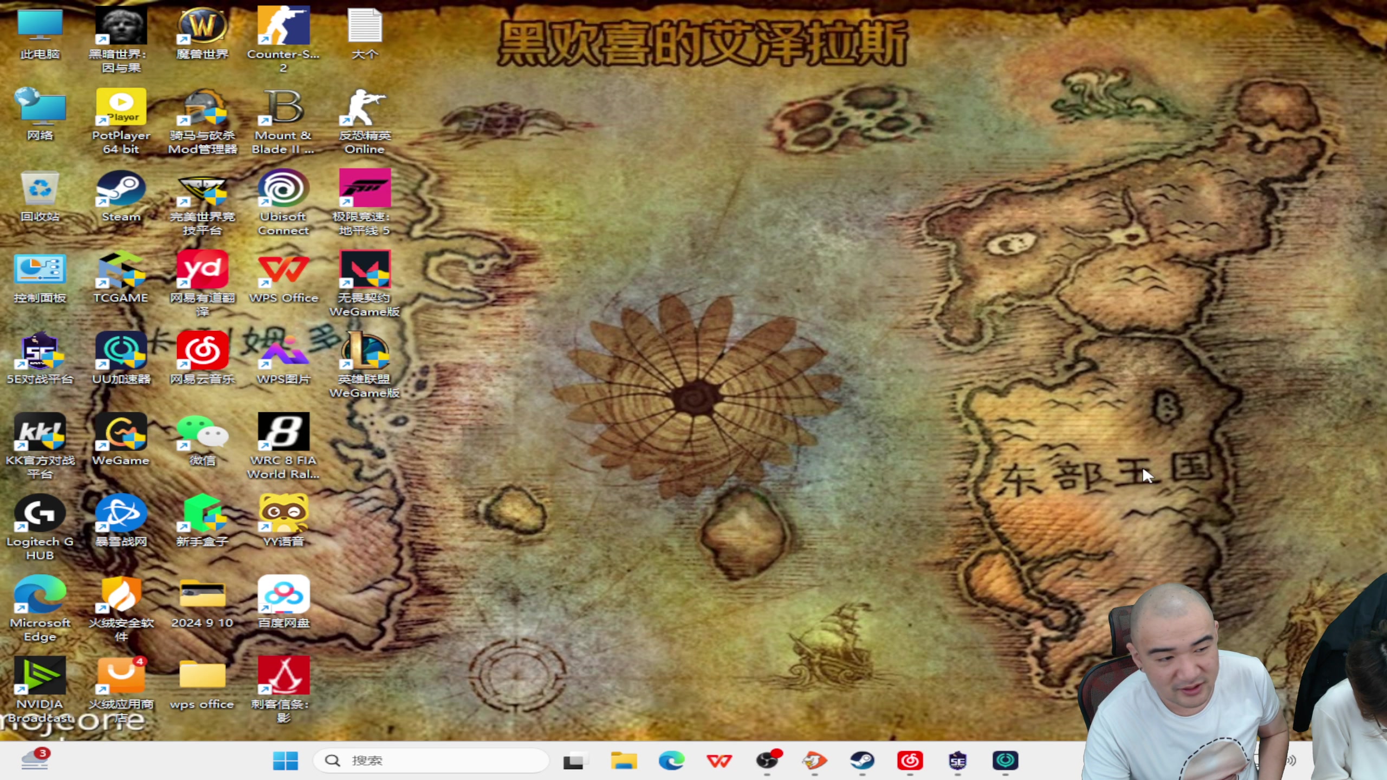Select the 5E对战平台 desktop shortcut
The height and width of the screenshot is (780, 1387).
40,359
